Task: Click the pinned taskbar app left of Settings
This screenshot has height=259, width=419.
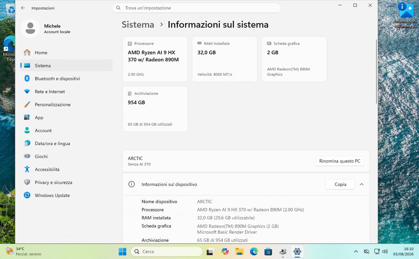Action: coord(283,251)
